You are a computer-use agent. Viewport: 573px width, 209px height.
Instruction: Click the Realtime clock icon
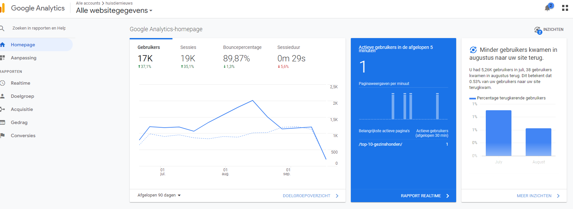coord(2,83)
